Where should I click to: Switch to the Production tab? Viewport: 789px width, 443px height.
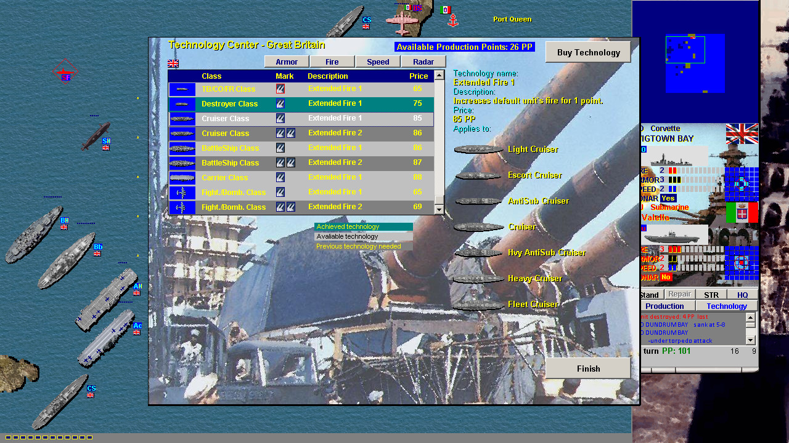pyautogui.click(x=664, y=306)
